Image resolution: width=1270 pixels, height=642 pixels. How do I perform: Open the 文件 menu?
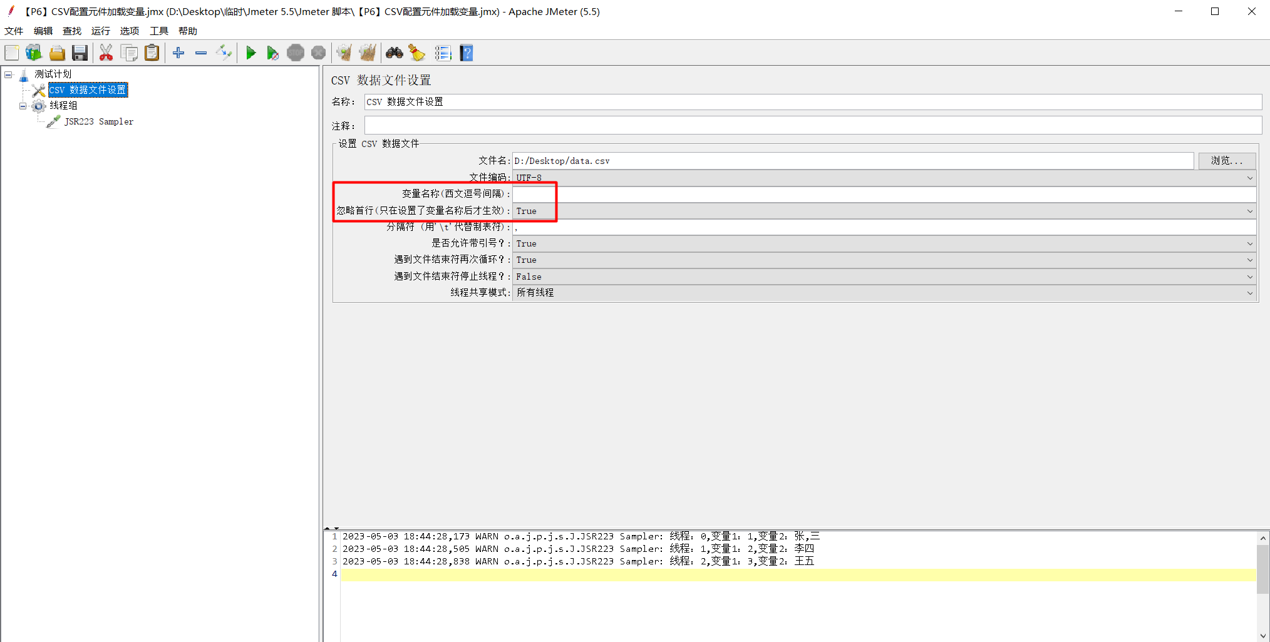(x=14, y=31)
